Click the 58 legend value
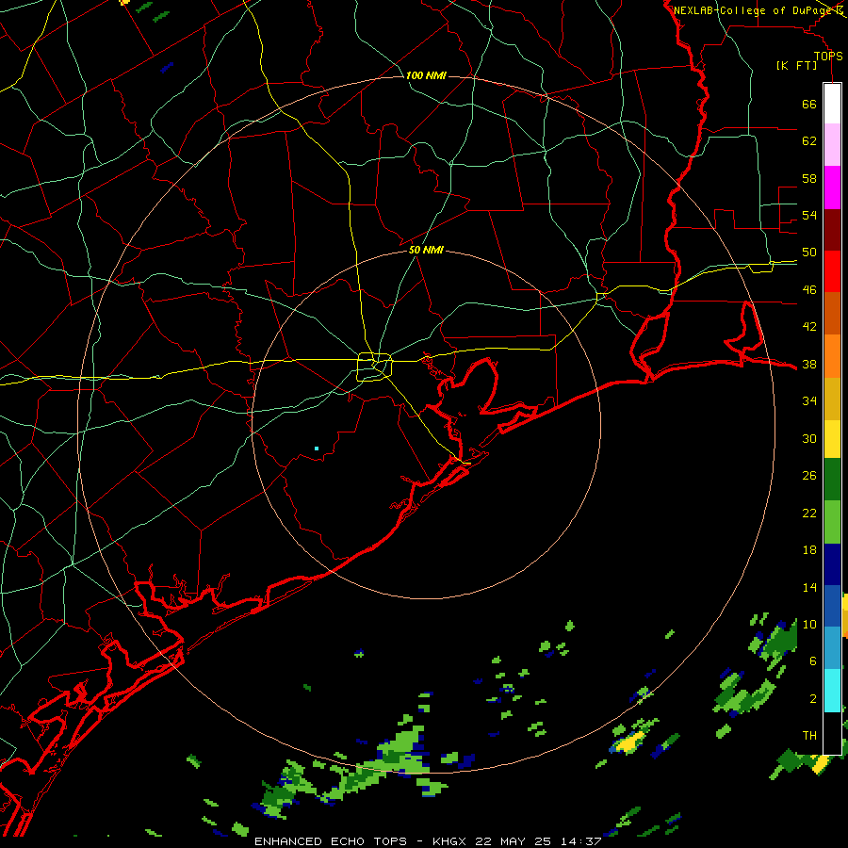The width and height of the screenshot is (848, 848). (x=809, y=178)
